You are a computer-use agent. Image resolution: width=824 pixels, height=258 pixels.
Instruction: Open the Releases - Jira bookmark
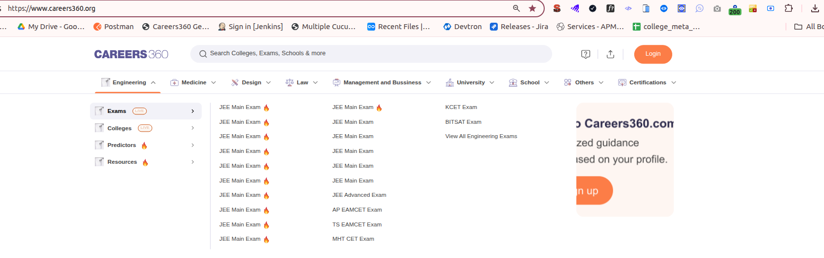[x=519, y=27]
